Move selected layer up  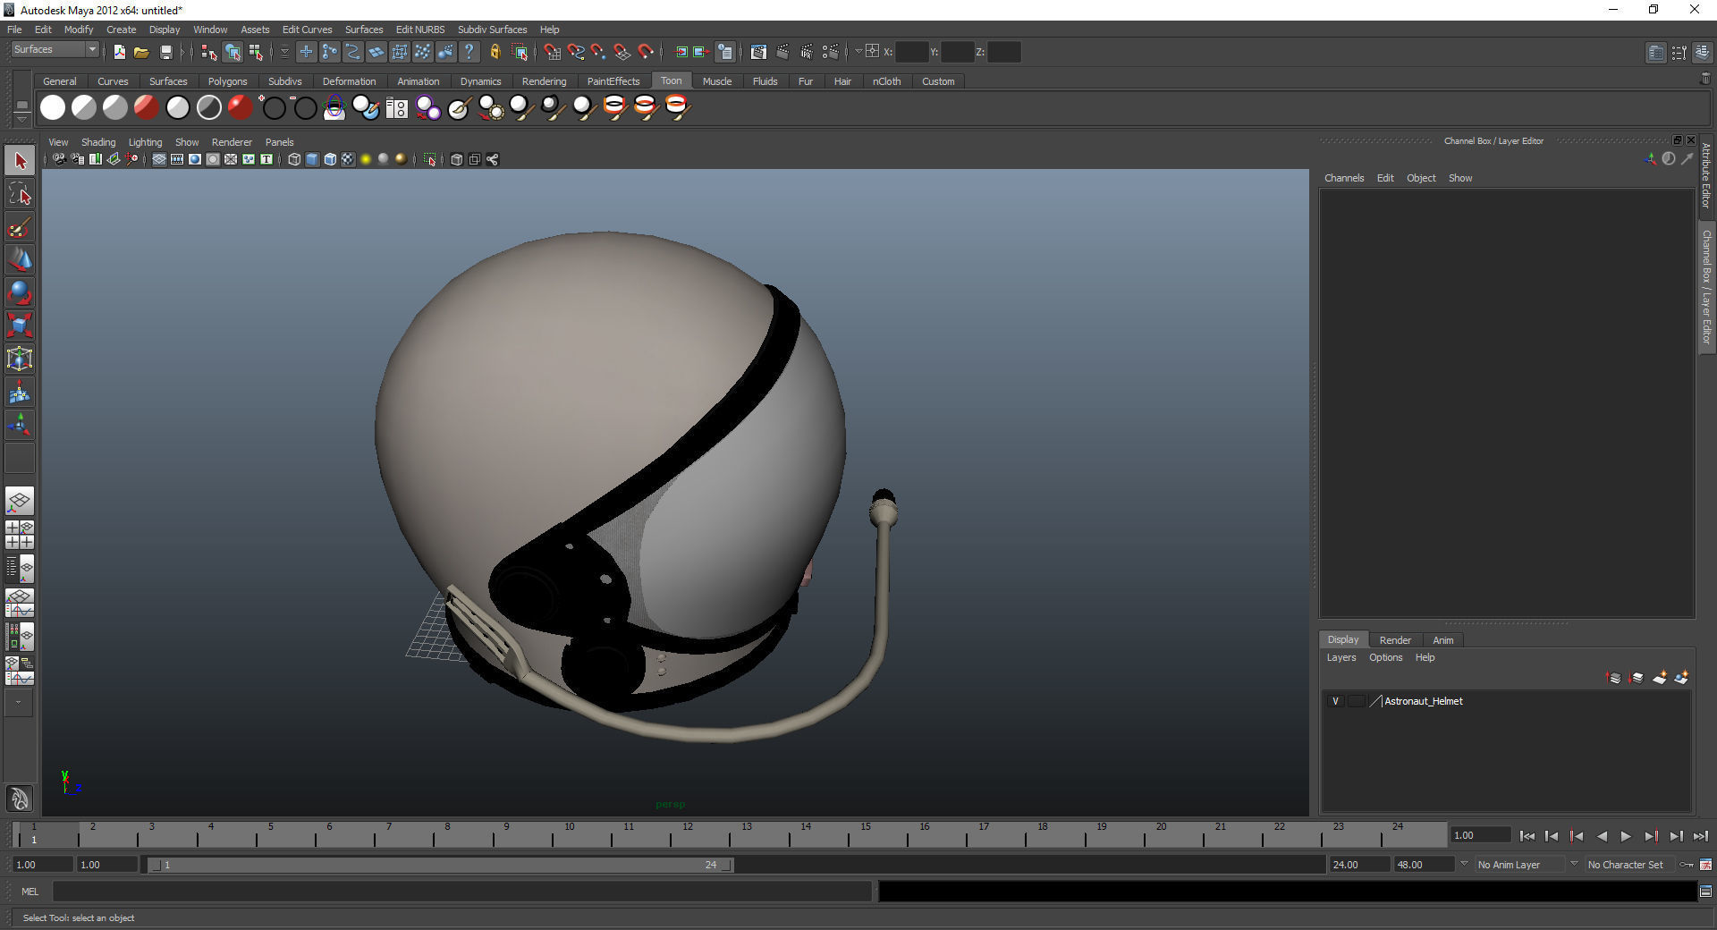(1614, 678)
